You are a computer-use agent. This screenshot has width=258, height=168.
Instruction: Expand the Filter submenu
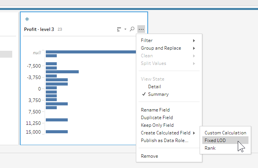[168, 40]
